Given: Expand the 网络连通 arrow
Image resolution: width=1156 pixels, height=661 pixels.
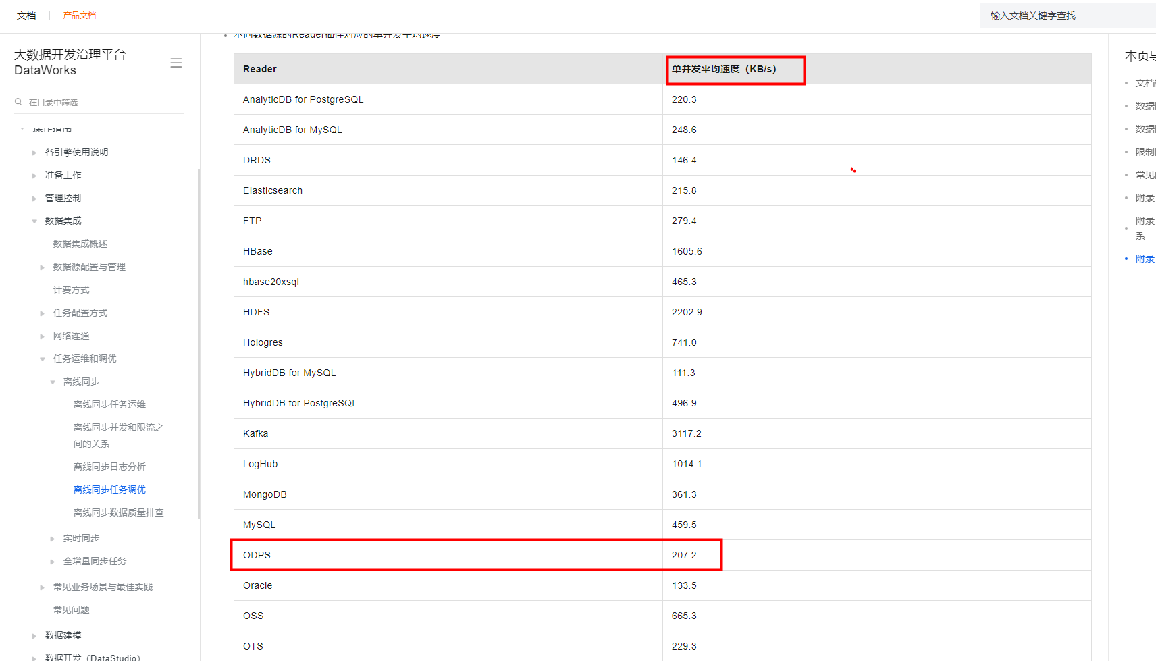Looking at the screenshot, I should (43, 336).
